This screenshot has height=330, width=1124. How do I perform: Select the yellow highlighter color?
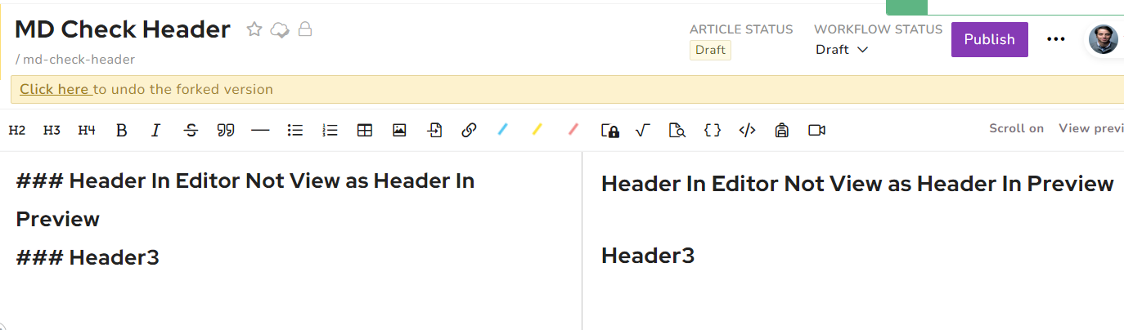pos(537,129)
